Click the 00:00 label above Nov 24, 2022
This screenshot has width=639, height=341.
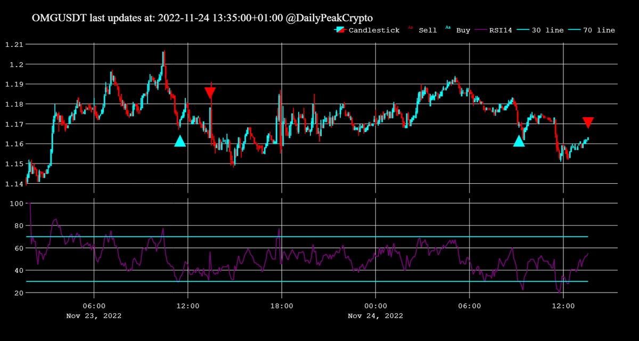(x=375, y=306)
